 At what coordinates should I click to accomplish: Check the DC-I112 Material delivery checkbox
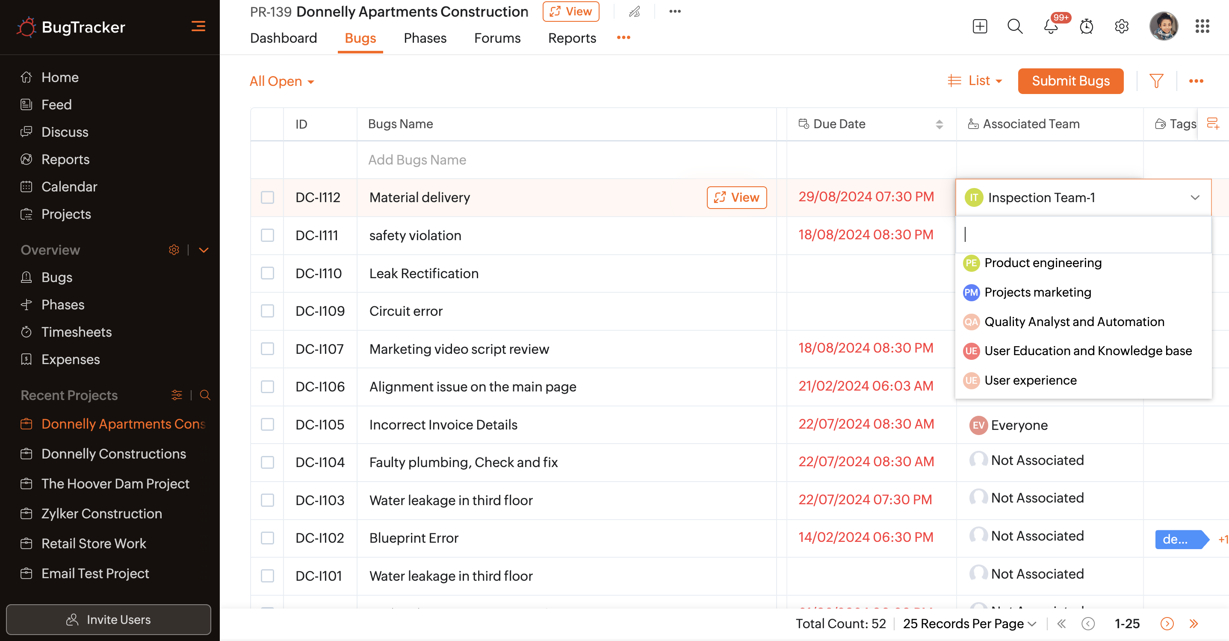pyautogui.click(x=267, y=197)
